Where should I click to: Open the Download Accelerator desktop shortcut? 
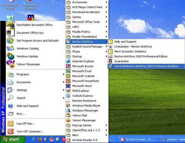31,5
